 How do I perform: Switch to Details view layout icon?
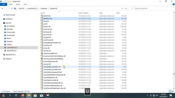pyautogui.click(x=170, y=91)
